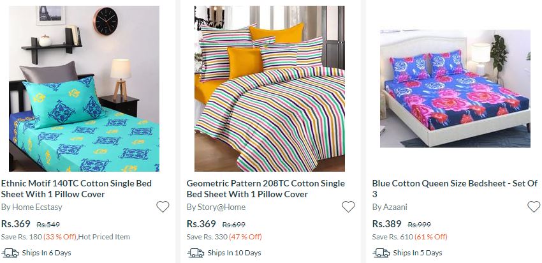
Task: Toggle wishlist heart for Geometric Pattern bed sheet
Action: tap(348, 207)
